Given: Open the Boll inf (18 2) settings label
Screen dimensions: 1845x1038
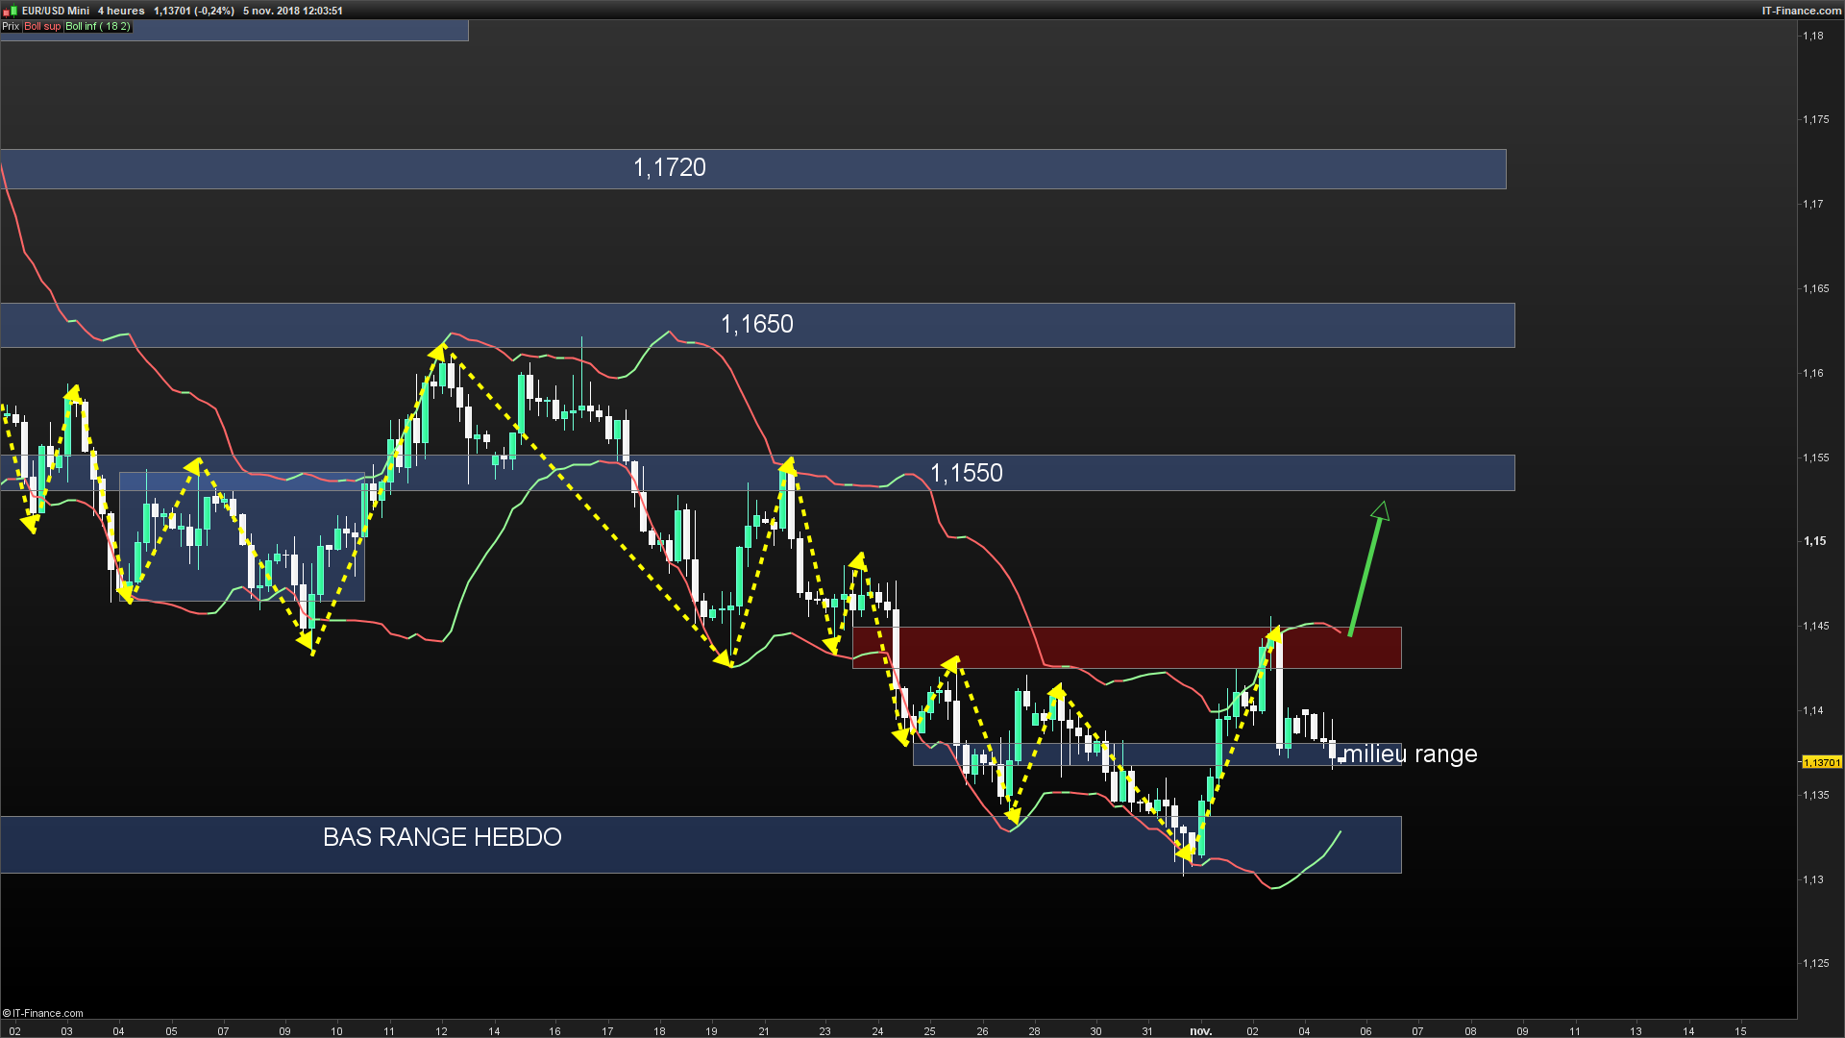Looking at the screenshot, I should click(98, 26).
